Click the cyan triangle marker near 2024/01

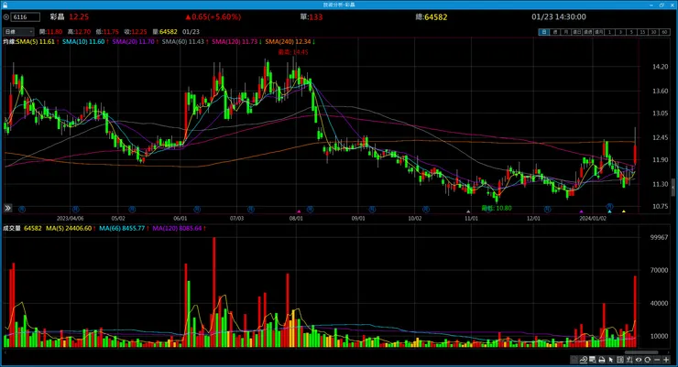point(609,211)
